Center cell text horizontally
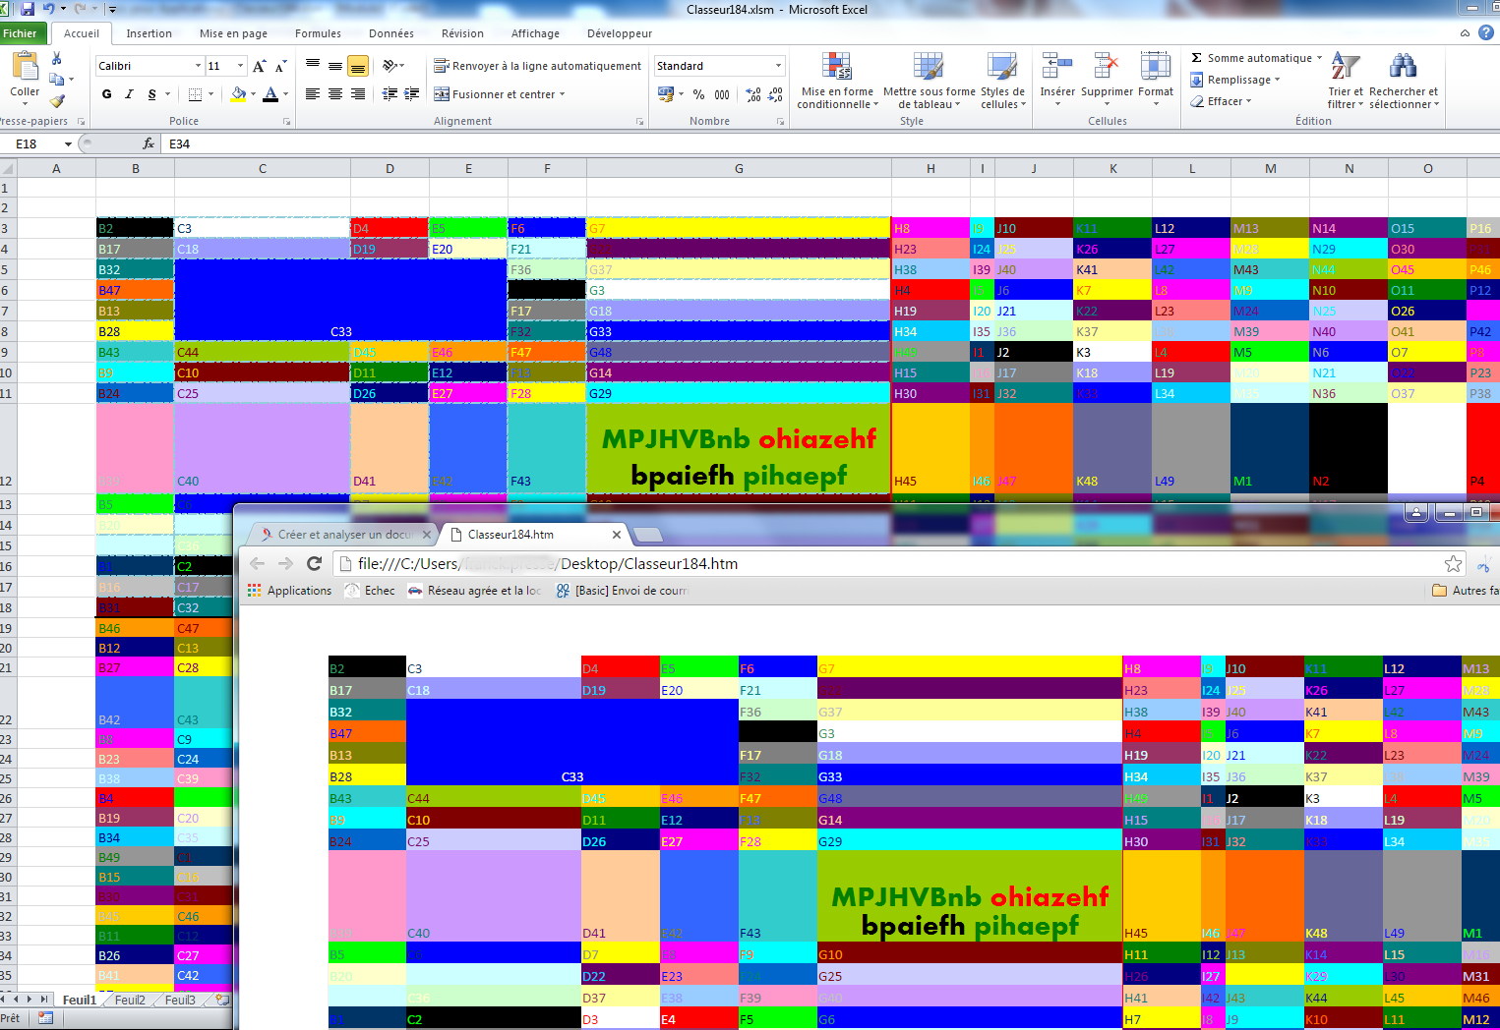This screenshot has width=1500, height=1030. point(335,94)
